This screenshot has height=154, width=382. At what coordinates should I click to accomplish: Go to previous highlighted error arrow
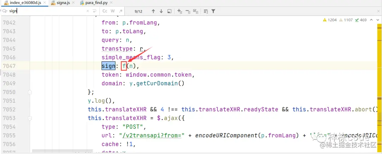click(371, 20)
